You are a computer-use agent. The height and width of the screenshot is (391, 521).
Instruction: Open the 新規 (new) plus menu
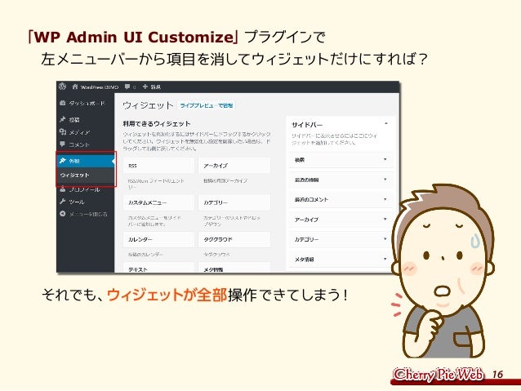(152, 87)
